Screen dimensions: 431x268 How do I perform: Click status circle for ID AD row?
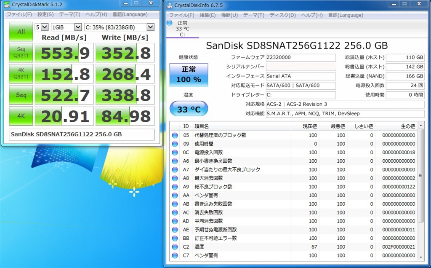tap(175, 221)
